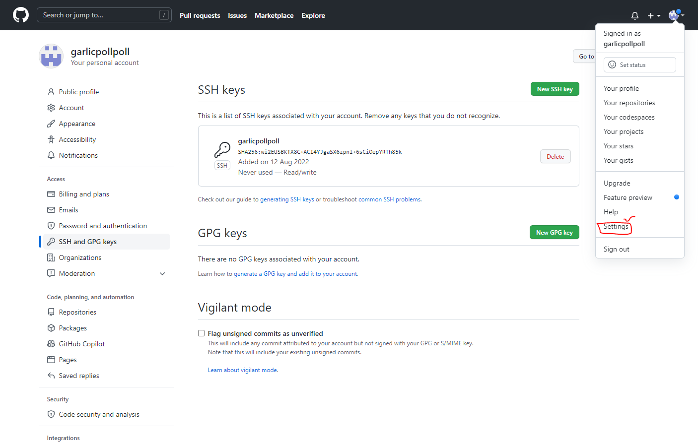
Task: Click the accessibility icon in sidebar
Action: (x=51, y=139)
